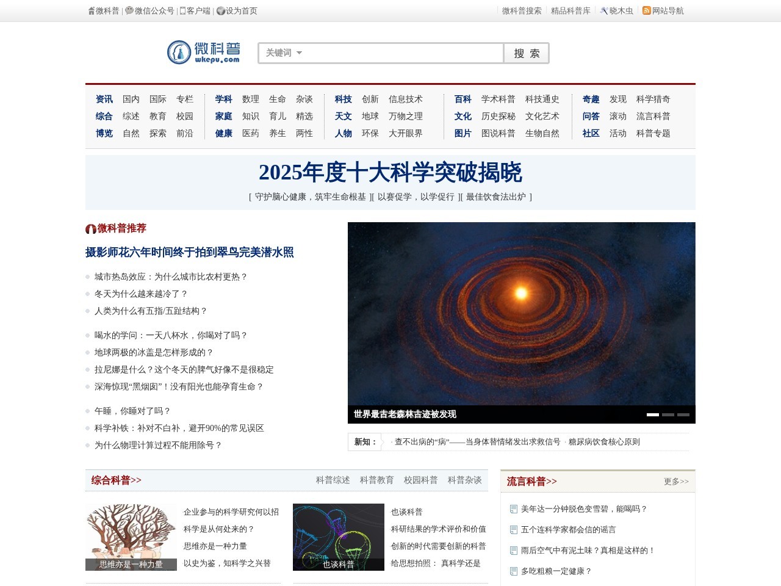Click document icon beside 五个连科学家都会信的谣言

[x=514, y=530]
